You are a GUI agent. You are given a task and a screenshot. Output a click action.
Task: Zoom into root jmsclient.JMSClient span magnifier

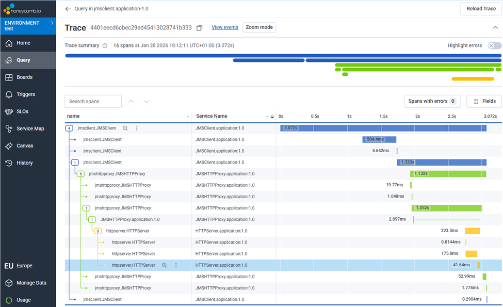pos(125,128)
